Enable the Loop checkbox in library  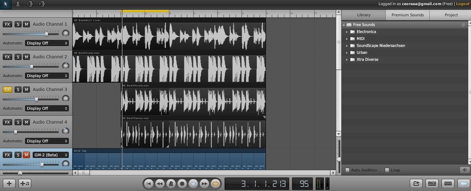[387, 170]
